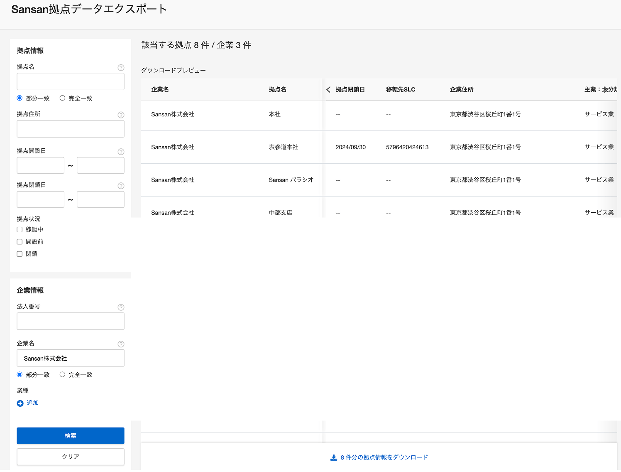Open help icon beside 企業名 label

(x=121, y=344)
